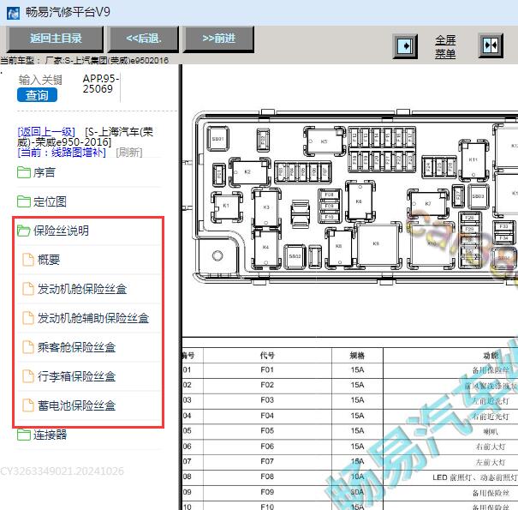
Task: Click the 15A spec in the F01 row
Action: coord(357,369)
